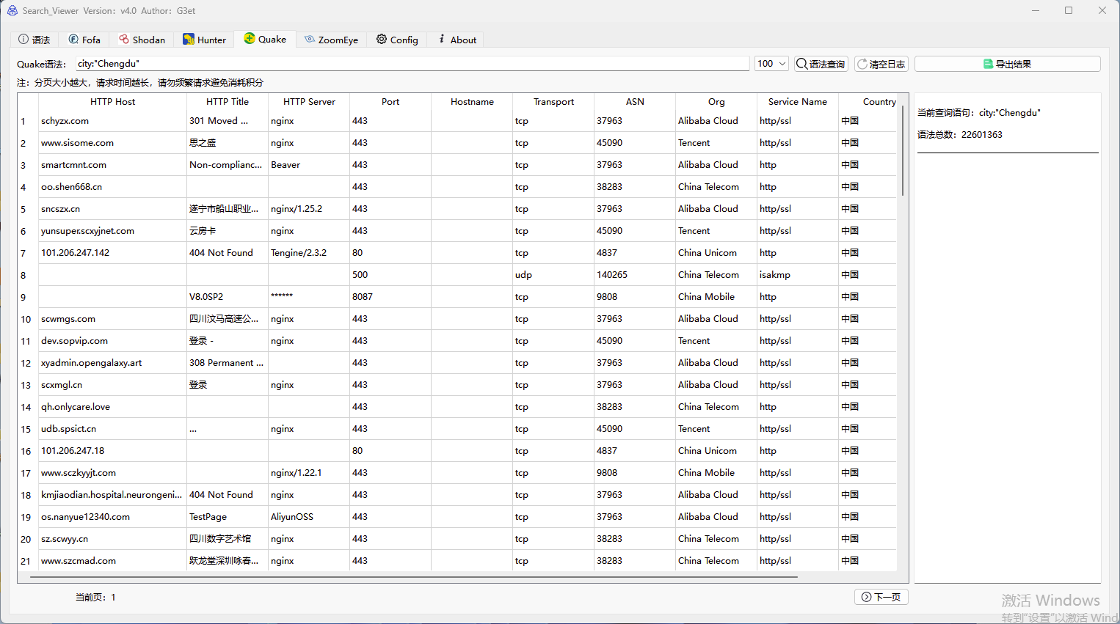1120x624 pixels.
Task: Switch to the ZoomEye tab
Action: 332,40
